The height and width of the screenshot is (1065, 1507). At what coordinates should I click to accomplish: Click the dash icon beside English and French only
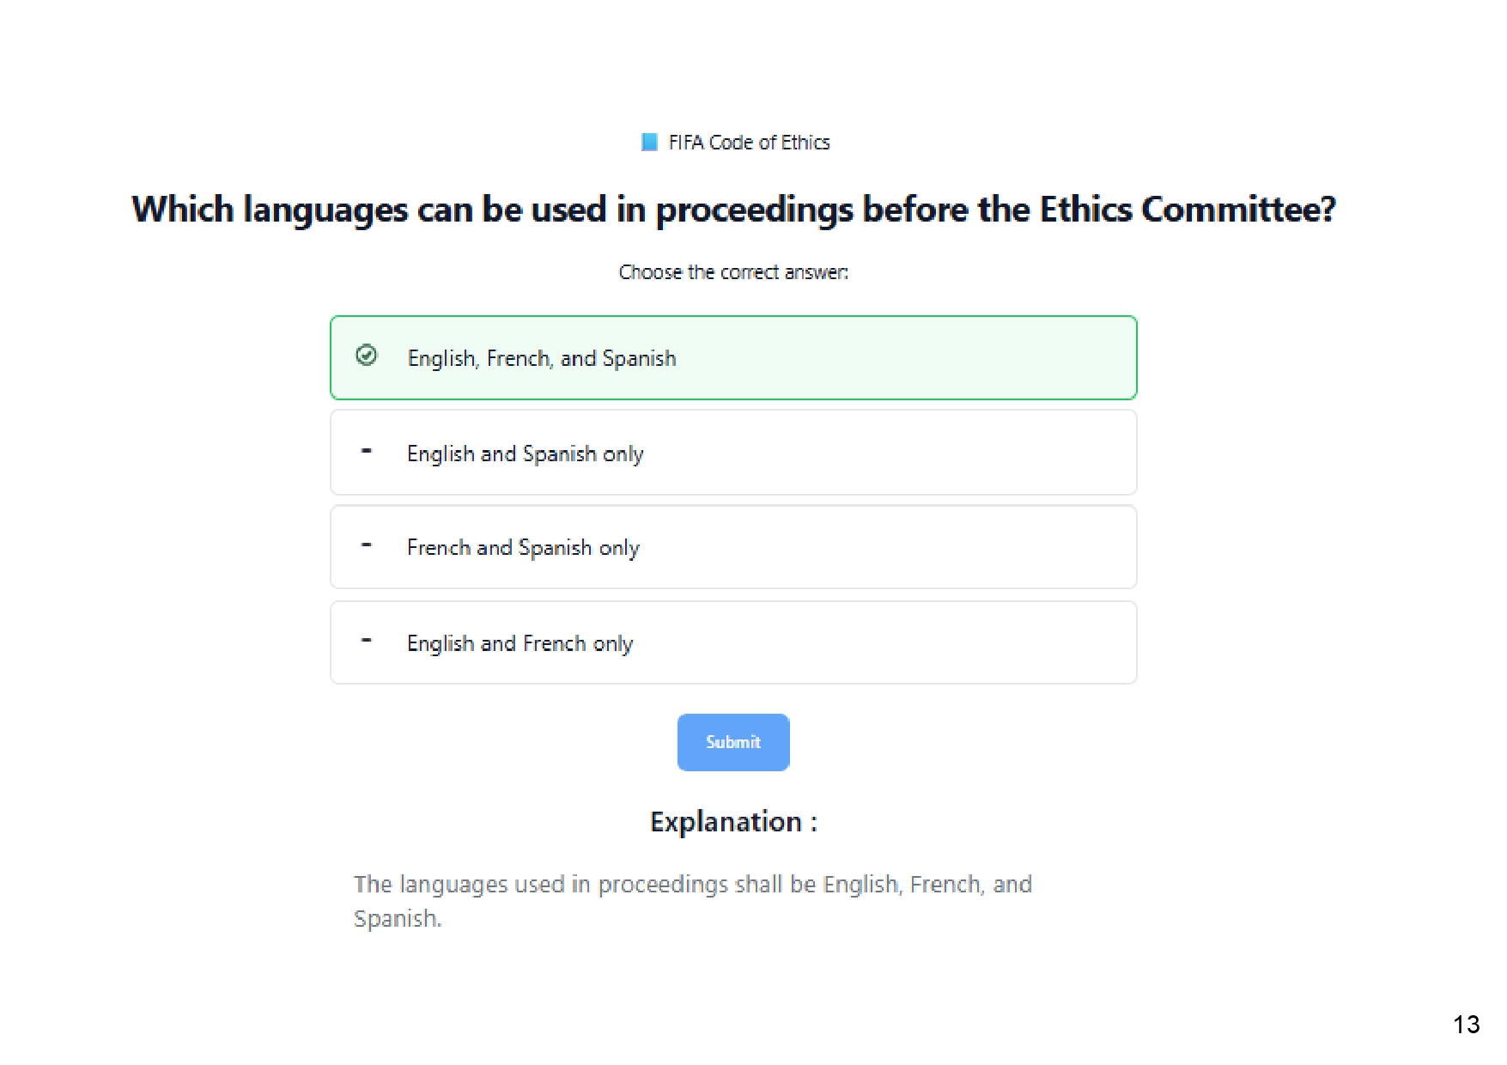[367, 641]
